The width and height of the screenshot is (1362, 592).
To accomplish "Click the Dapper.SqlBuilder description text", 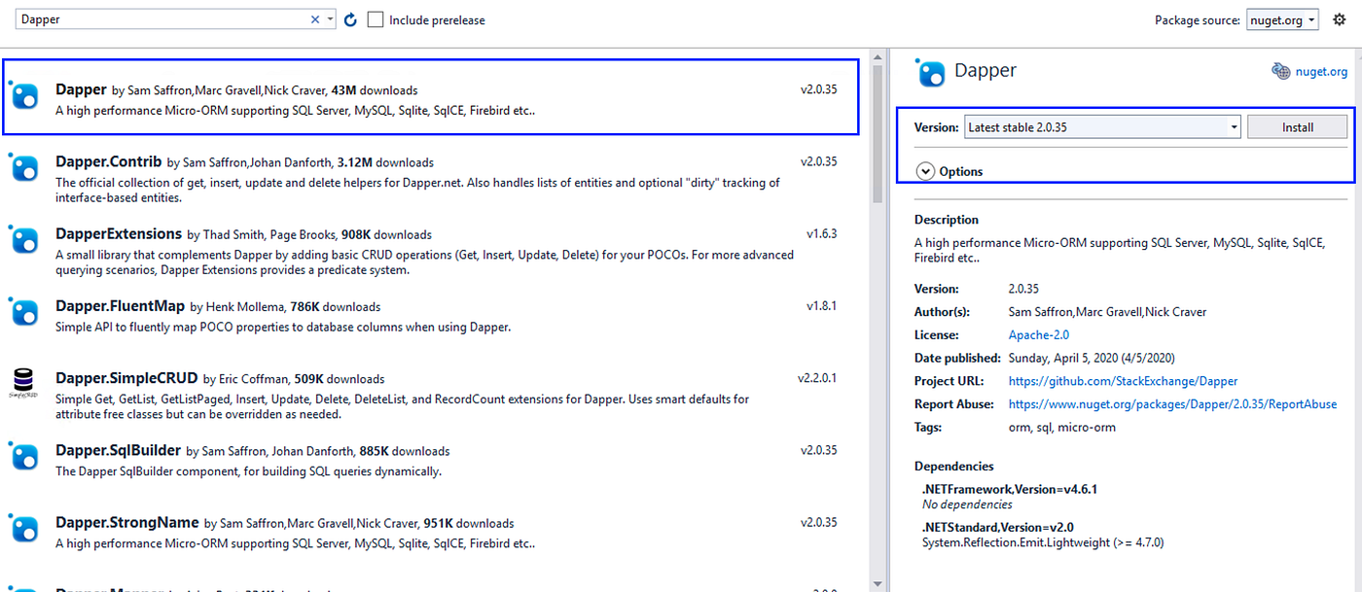I will (x=248, y=471).
